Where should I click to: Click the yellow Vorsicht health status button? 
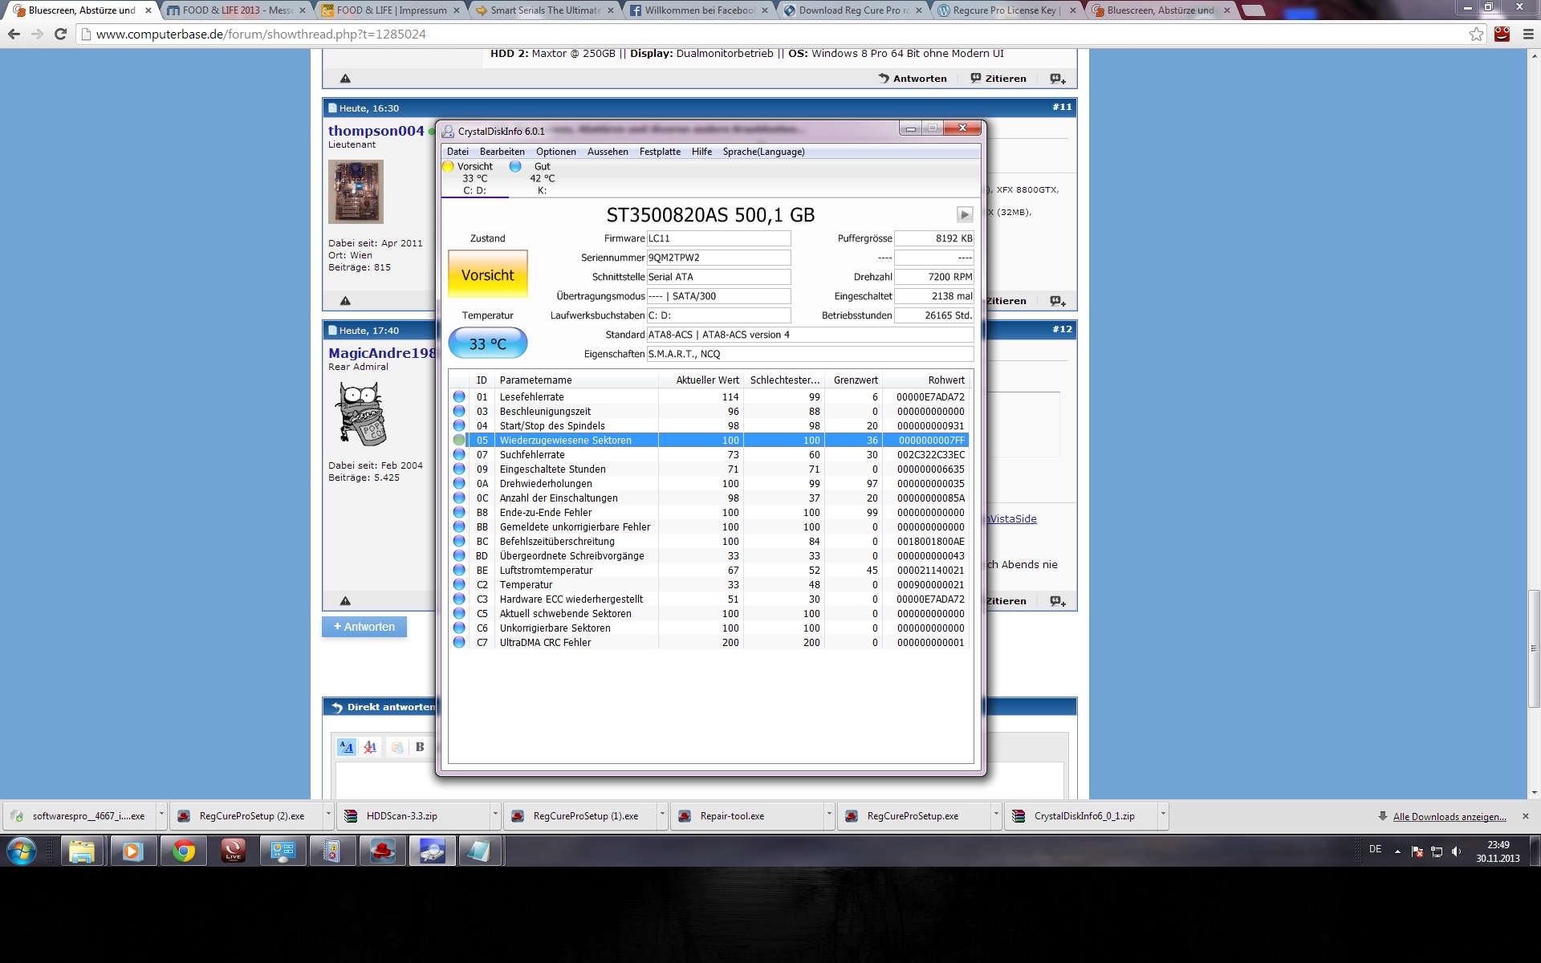click(487, 274)
